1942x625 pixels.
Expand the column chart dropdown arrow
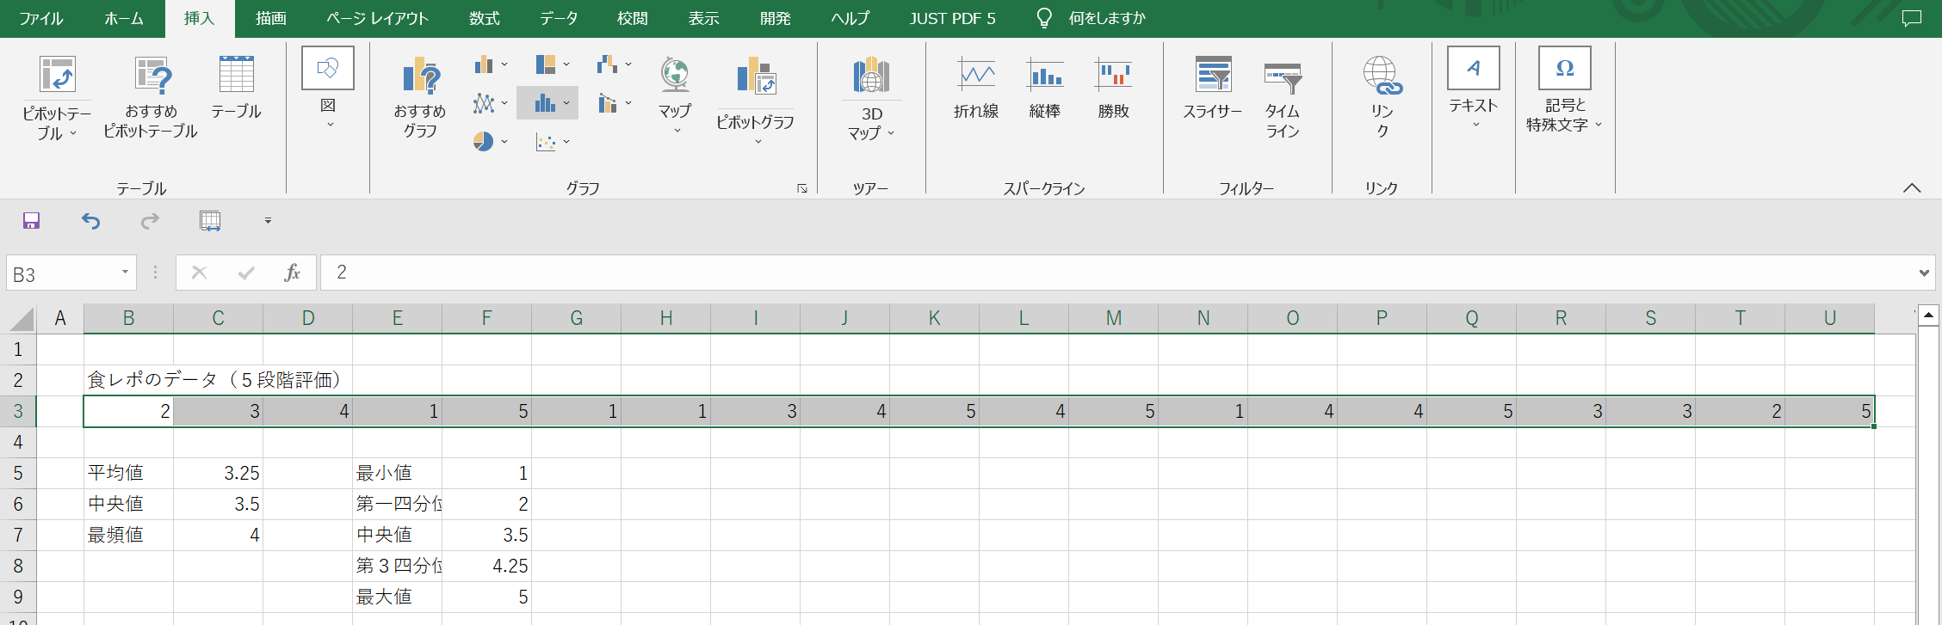504,64
